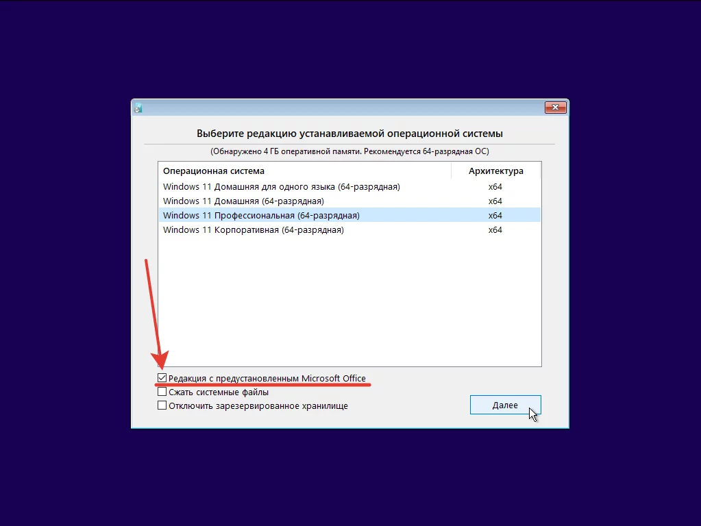
Task: Uncheck preinstalled Microsoft Office edition checkbox
Action: pyautogui.click(x=162, y=378)
